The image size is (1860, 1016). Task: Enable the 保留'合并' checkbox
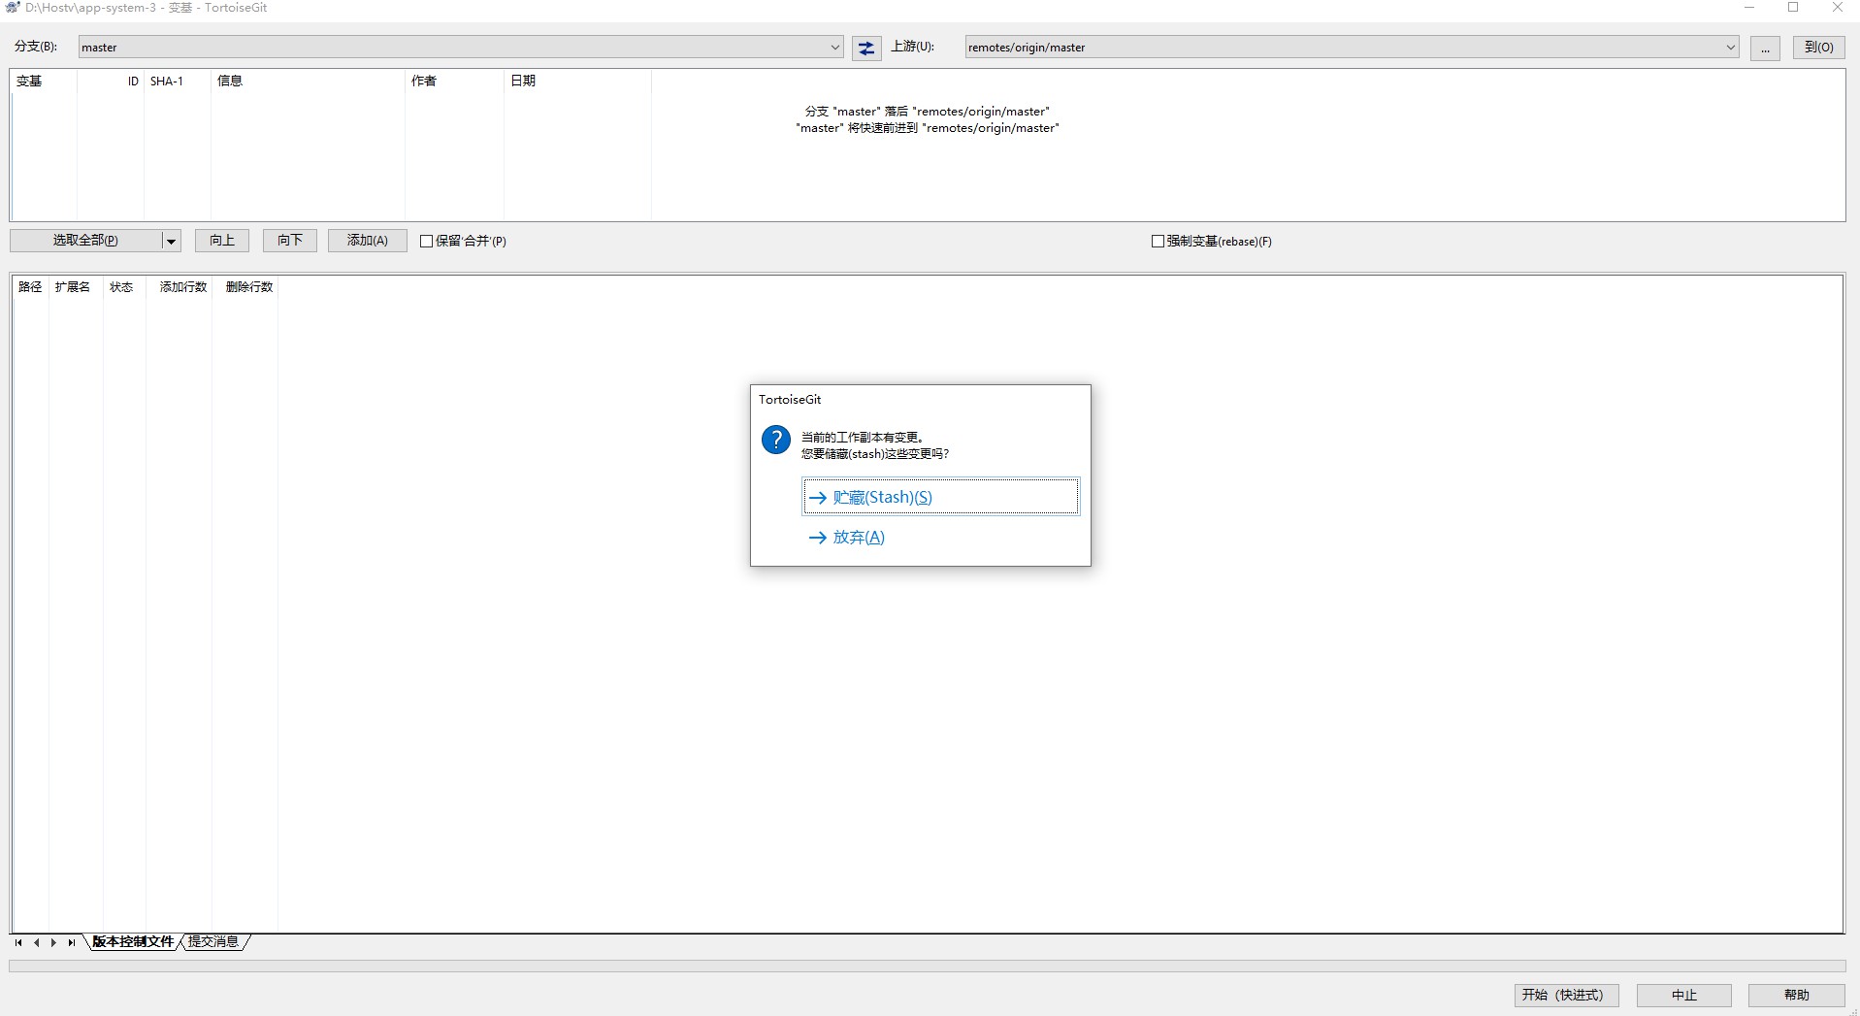point(426,242)
